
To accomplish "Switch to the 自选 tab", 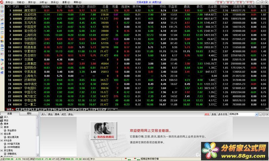I will (x=64, y=109).
